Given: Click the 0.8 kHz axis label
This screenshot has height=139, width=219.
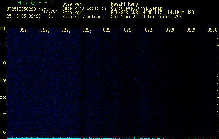Looking at the screenshot, I should [x=3, y=97].
